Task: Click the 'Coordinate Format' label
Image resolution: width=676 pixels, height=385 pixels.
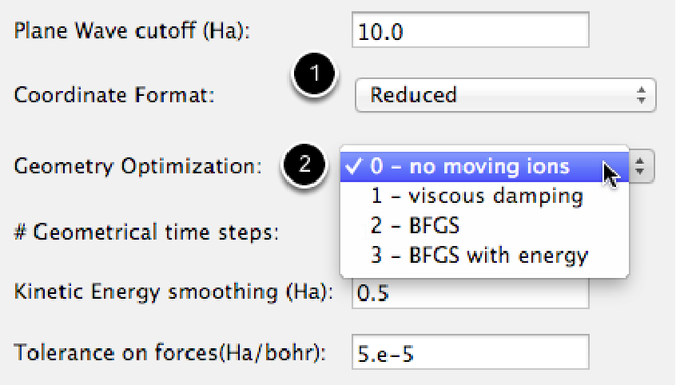Action: click(114, 95)
